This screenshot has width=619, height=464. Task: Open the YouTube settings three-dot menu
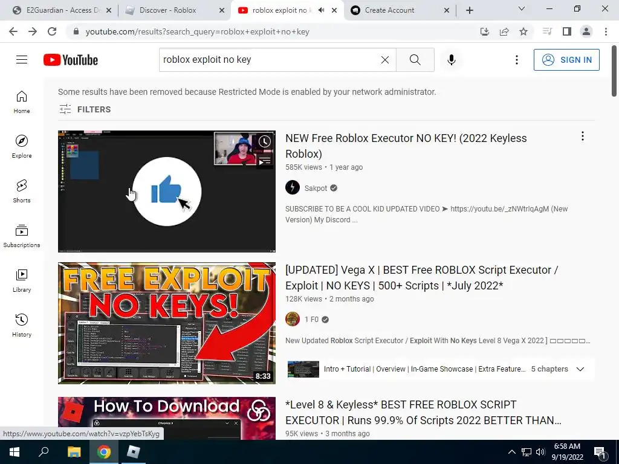517,60
